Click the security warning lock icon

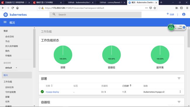[43, 8]
